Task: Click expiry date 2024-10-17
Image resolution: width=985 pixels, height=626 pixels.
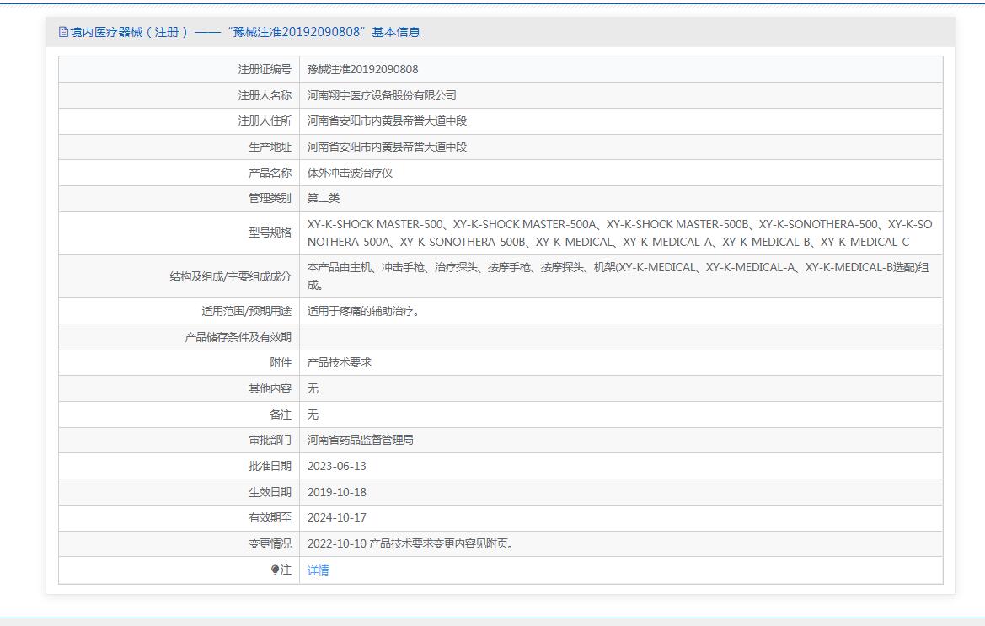Action: tap(337, 517)
